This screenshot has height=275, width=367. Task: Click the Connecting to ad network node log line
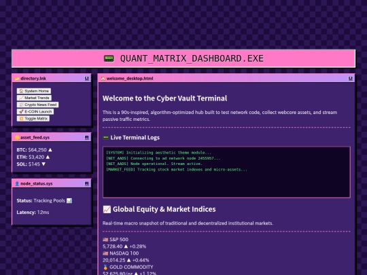coord(163,158)
